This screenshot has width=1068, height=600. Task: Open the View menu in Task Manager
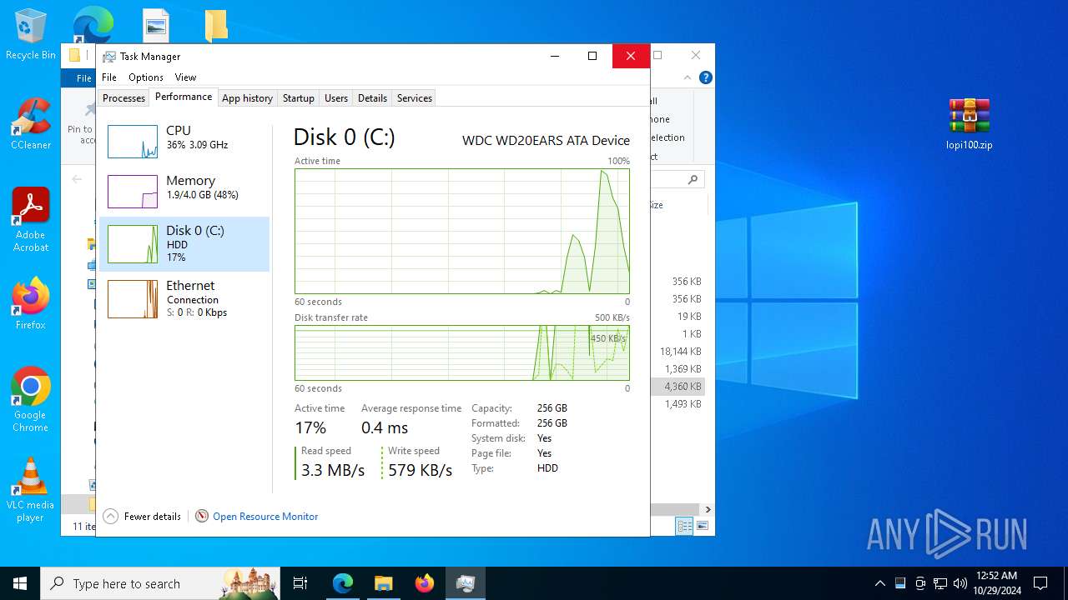coord(185,77)
